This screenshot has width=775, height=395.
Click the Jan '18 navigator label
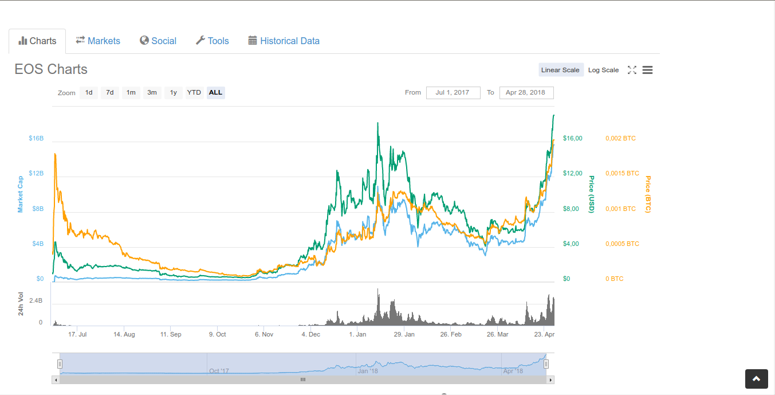coord(368,371)
